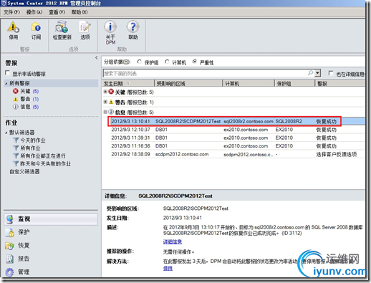Viewport: 371px width, 283px height.
Task: Open the 选项 options icon
Action: [x=85, y=27]
